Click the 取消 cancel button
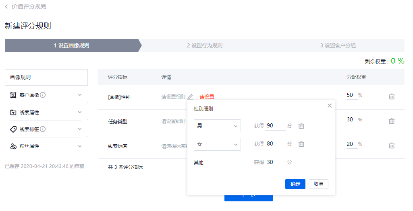 [318, 184]
